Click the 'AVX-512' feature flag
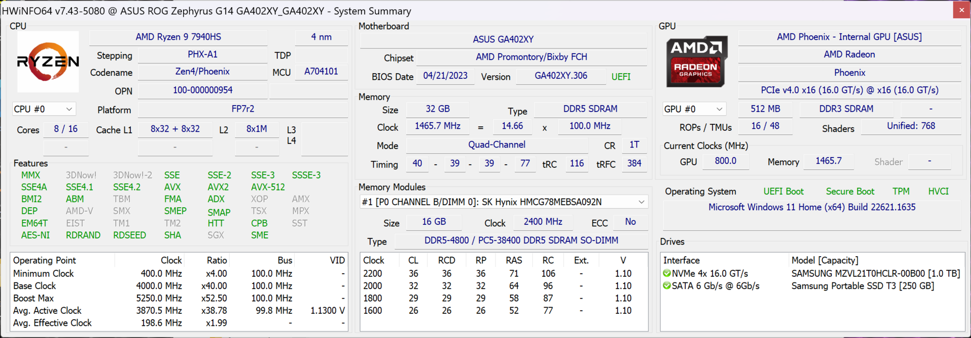This screenshot has width=971, height=338. pyautogui.click(x=268, y=187)
